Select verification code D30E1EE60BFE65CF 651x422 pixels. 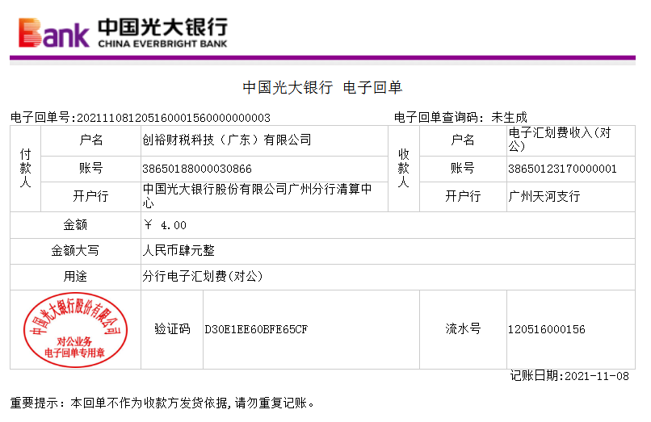[255, 329]
